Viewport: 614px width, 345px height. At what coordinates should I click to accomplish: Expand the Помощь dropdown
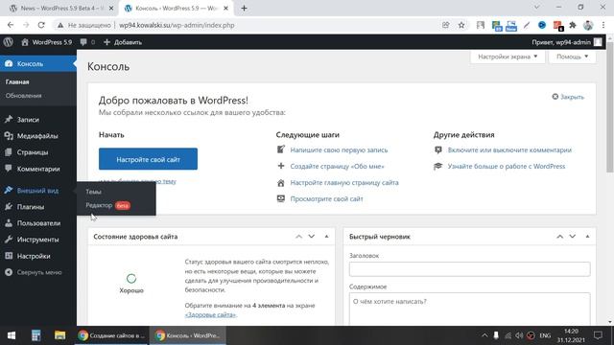(x=573, y=57)
